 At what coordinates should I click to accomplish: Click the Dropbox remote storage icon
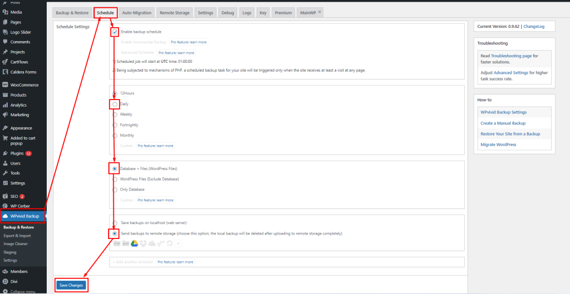[144, 243]
